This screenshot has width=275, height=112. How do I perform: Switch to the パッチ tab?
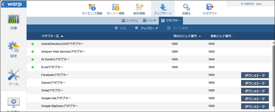point(149,21)
